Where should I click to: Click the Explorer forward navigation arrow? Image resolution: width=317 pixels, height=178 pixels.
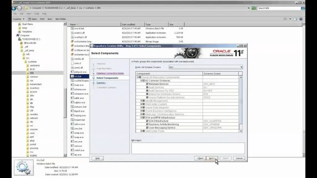pyautogui.click(x=19, y=8)
